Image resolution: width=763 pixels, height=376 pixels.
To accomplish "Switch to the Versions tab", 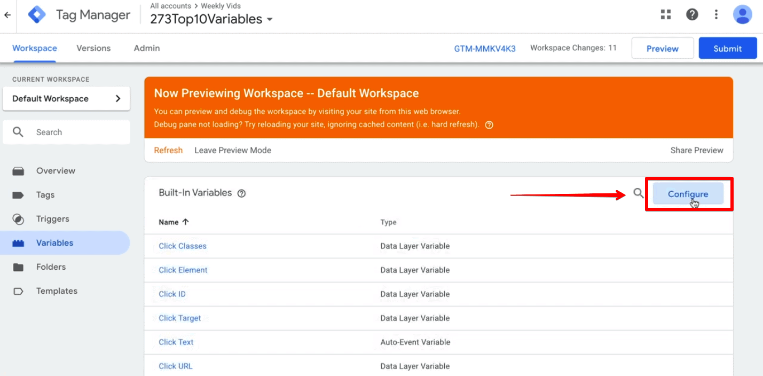I will (93, 48).
